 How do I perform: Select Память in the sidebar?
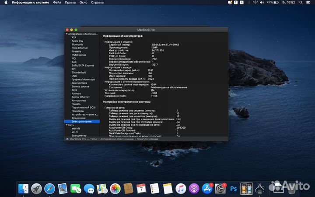tap(76, 104)
